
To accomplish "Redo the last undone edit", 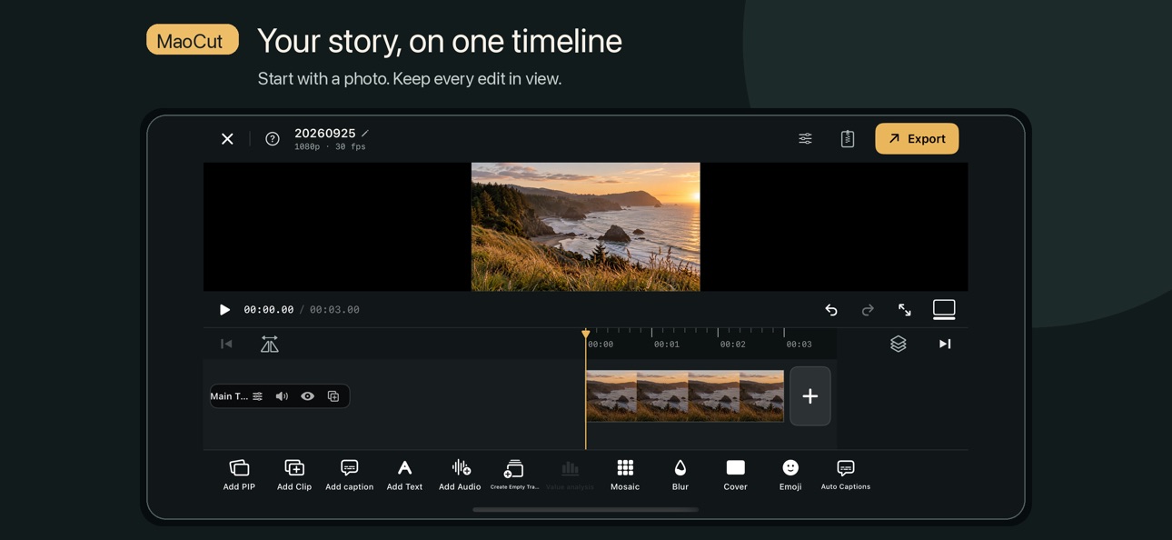I will 868,310.
